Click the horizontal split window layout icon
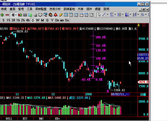 [x=66, y=15]
